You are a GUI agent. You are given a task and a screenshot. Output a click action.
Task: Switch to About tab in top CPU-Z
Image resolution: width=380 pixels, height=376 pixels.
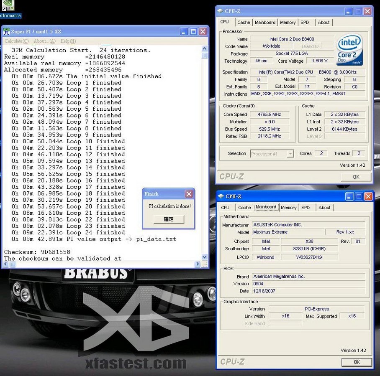324,23
